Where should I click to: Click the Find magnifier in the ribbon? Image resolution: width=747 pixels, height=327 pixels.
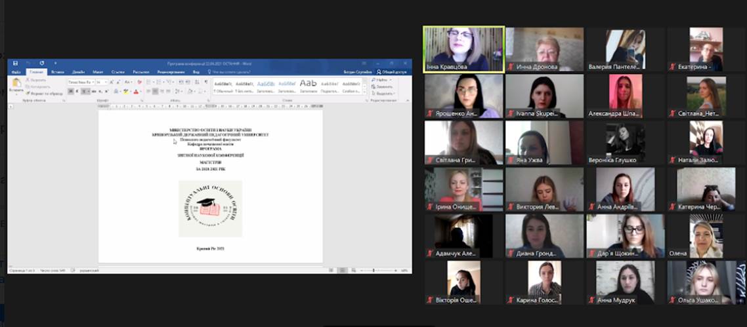click(373, 80)
